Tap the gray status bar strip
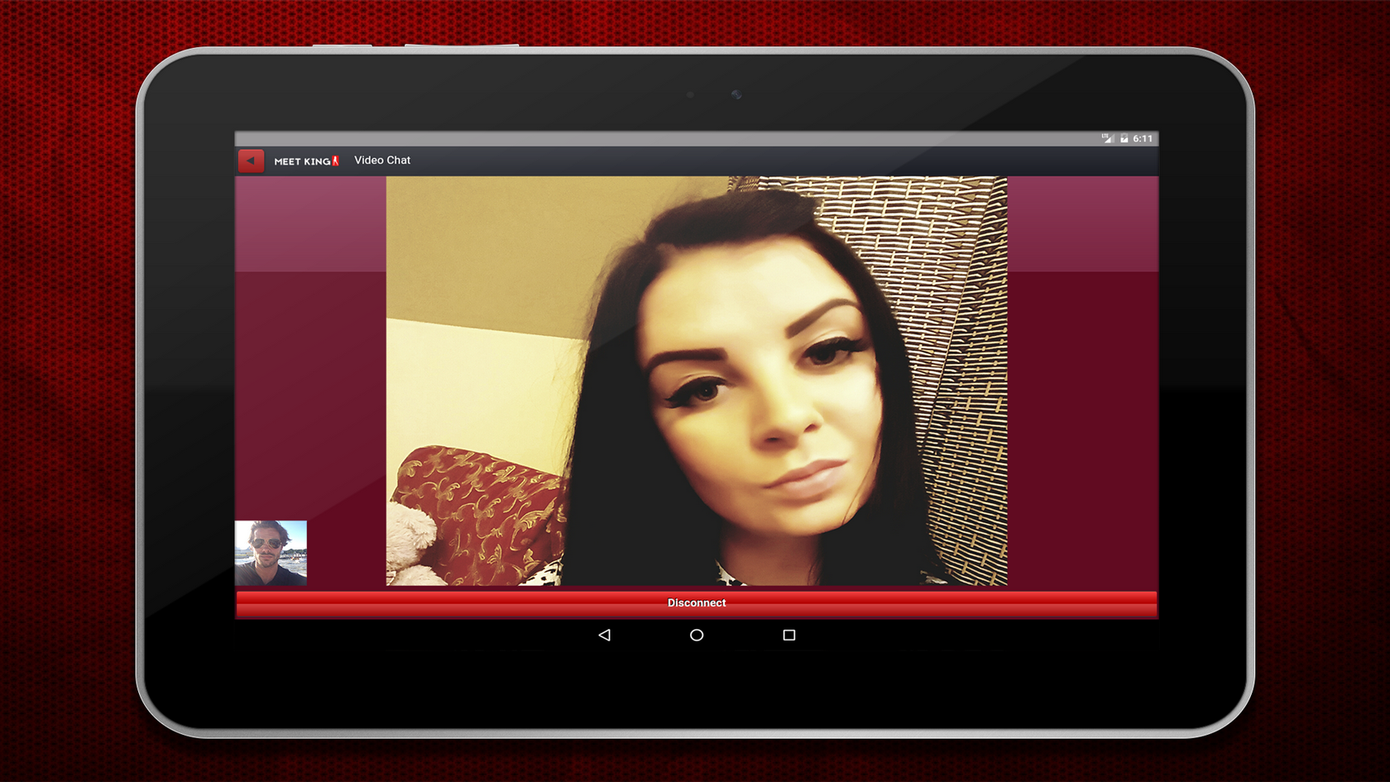The width and height of the screenshot is (1390, 782). click(662, 138)
